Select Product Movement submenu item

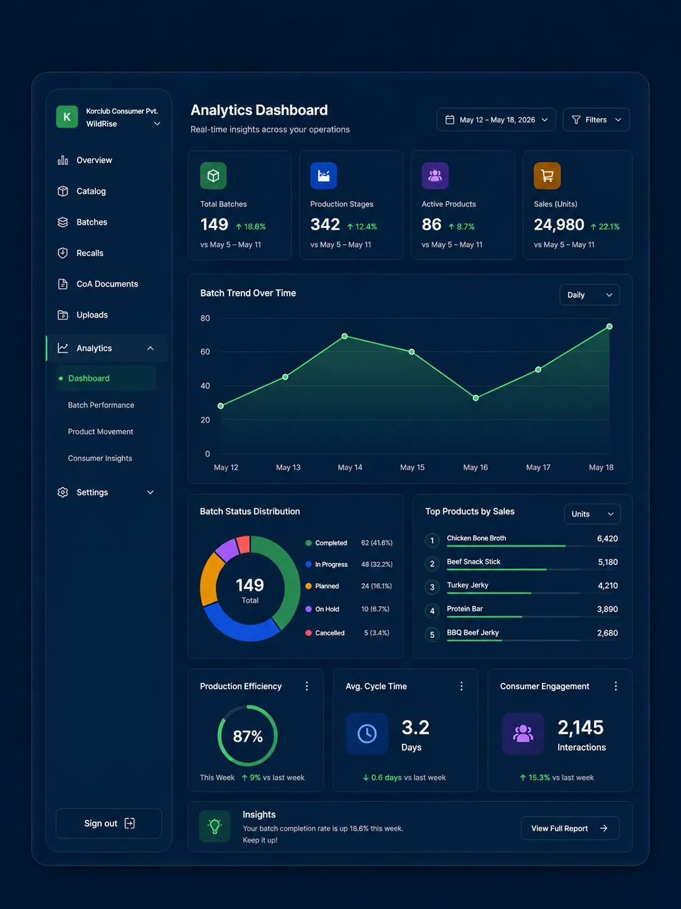point(100,432)
